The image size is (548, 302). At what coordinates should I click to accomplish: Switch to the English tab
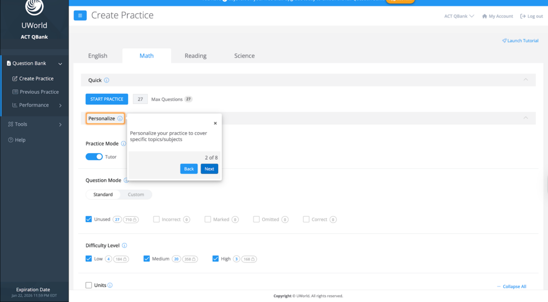pos(98,56)
